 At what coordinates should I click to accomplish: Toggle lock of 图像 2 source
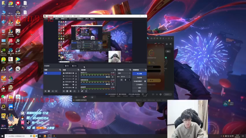pos(76,85)
